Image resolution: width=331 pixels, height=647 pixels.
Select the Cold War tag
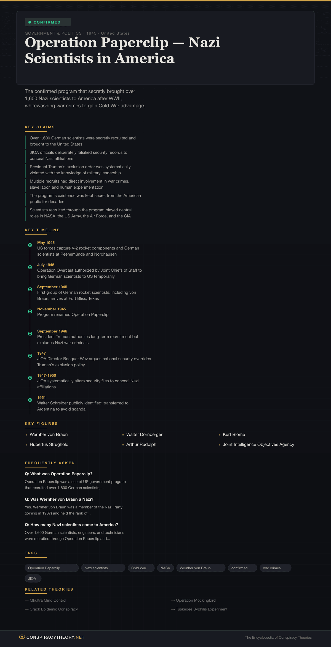click(x=141, y=568)
